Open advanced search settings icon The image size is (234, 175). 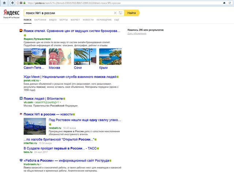121,13
